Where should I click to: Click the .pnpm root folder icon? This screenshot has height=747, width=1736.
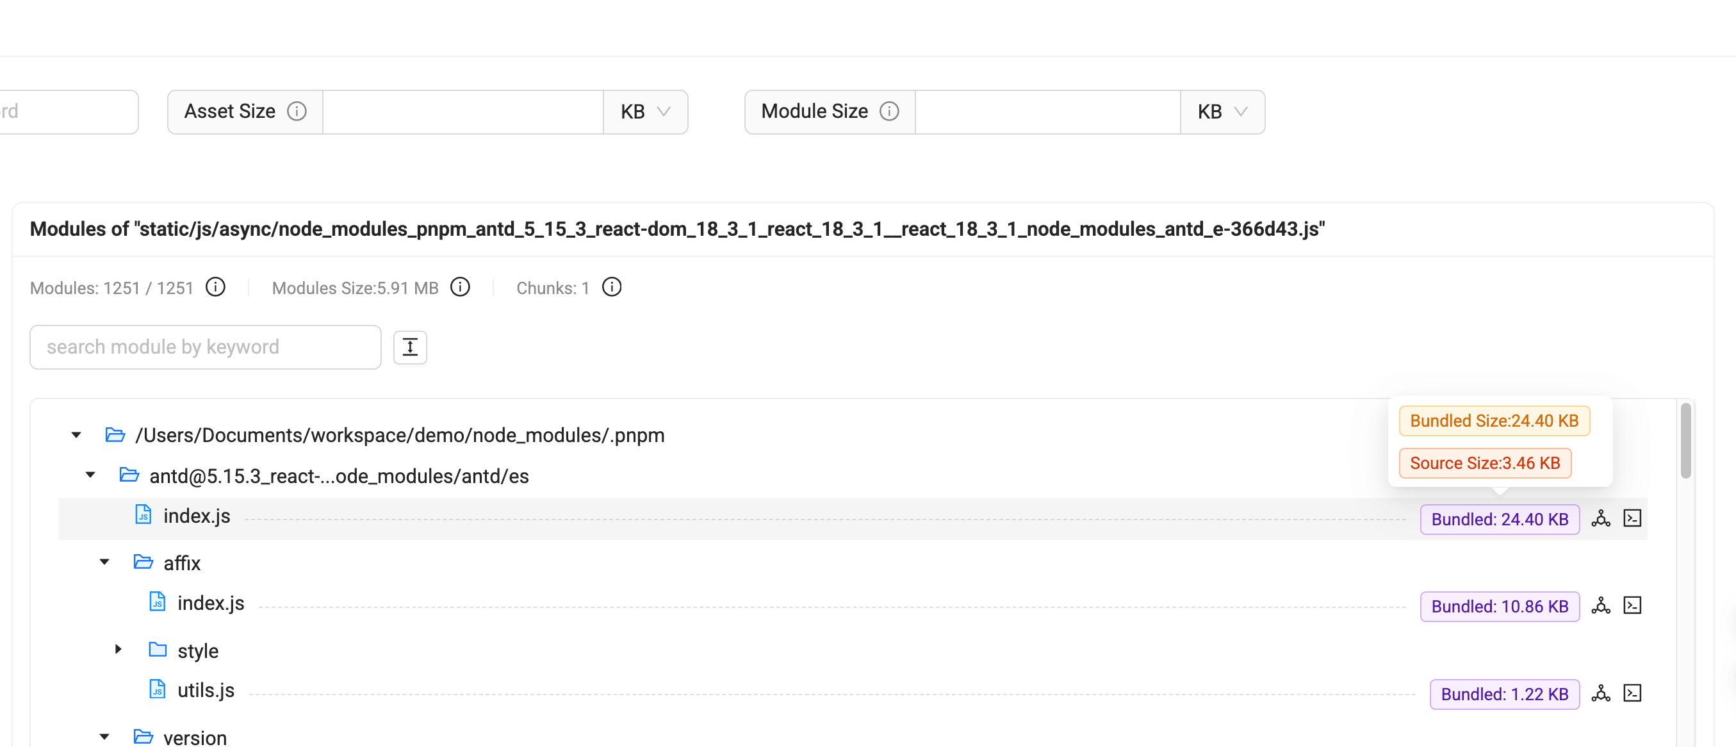115,435
